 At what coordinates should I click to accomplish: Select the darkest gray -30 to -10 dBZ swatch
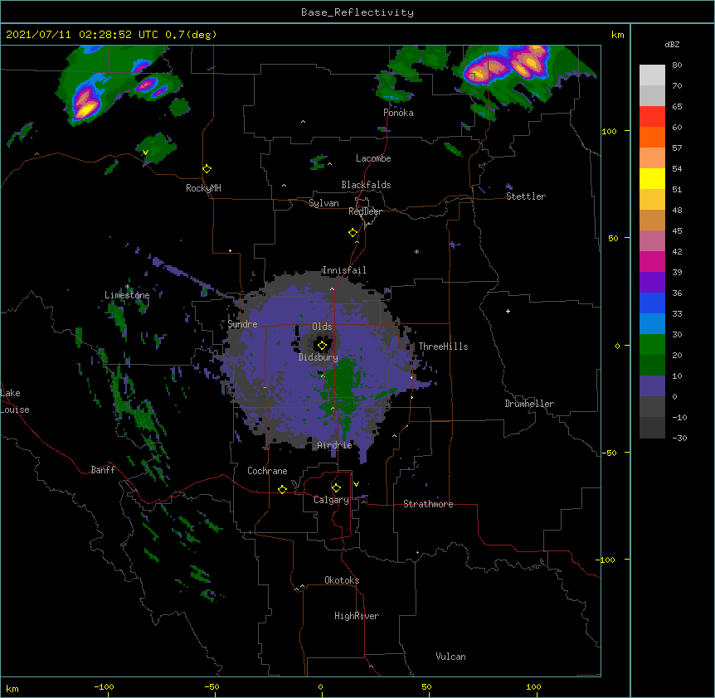click(652, 428)
